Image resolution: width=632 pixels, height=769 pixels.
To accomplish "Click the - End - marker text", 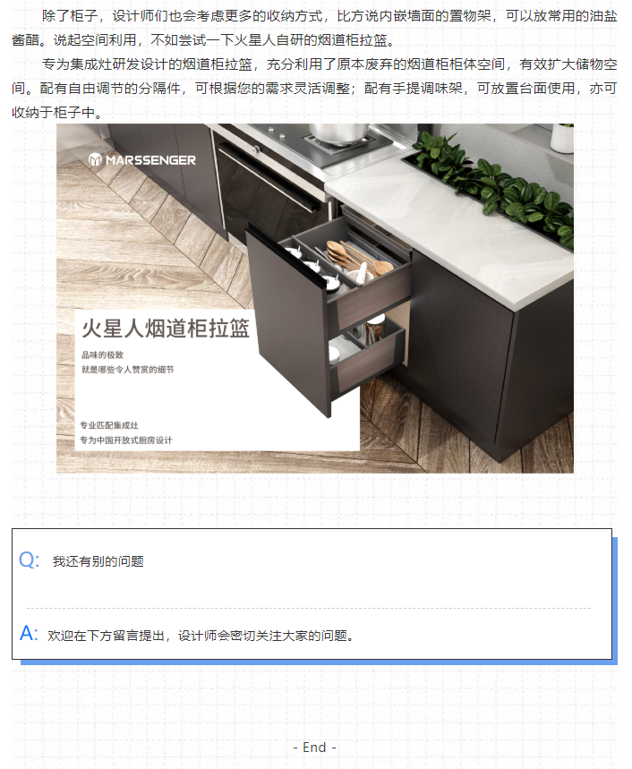I will pos(315,748).
